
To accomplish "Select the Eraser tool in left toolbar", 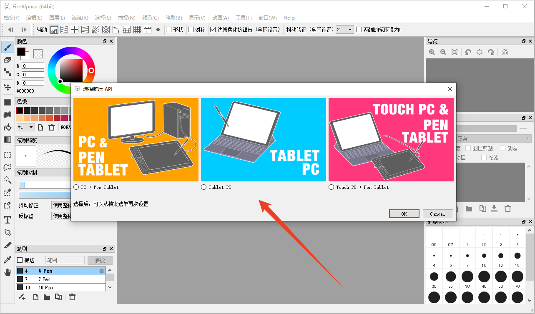I will click(x=7, y=59).
